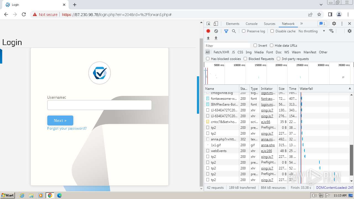Toggle the browser side panel icon
The height and width of the screenshot is (199, 354).
click(330, 14)
